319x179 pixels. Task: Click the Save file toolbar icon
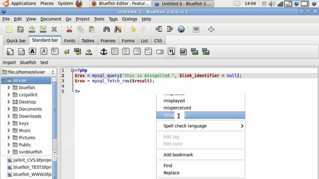pos(32,29)
